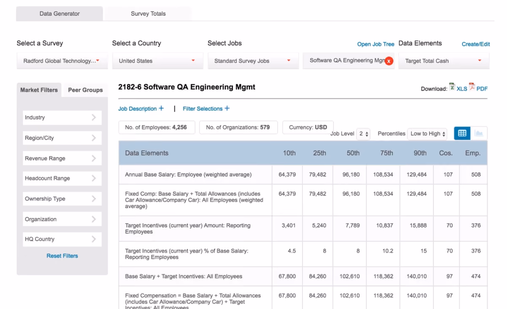
Task: Click the Reset Filters link
Action: coord(62,256)
